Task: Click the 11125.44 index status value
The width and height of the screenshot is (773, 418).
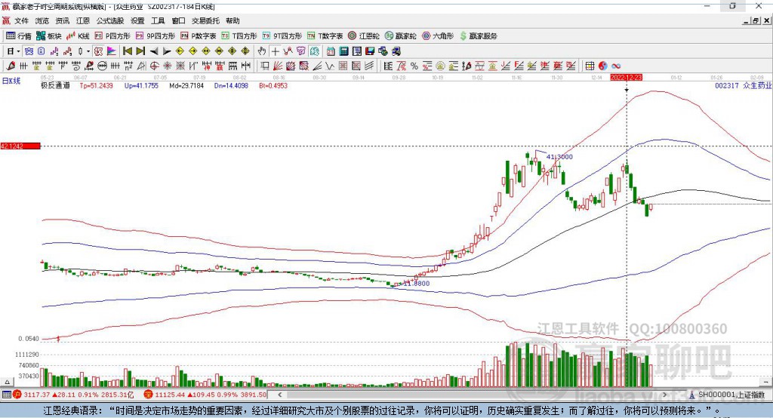Action: pos(170,395)
